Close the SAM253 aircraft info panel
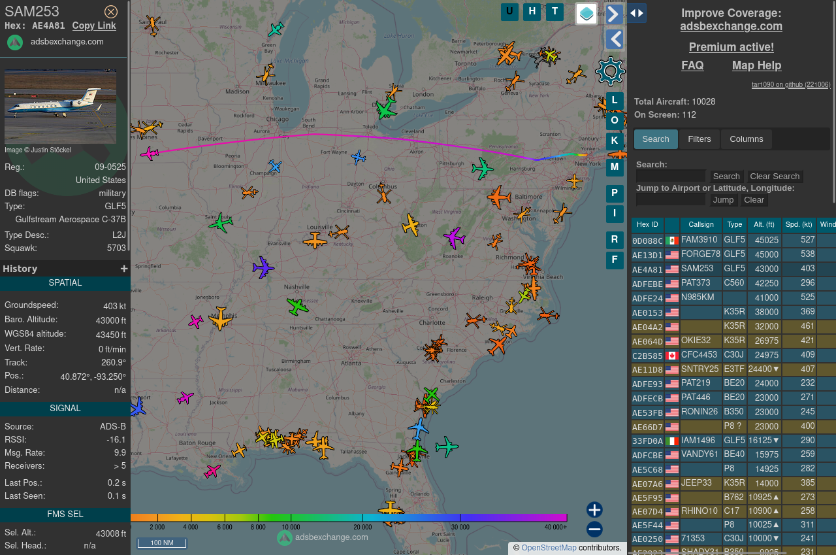 (111, 12)
